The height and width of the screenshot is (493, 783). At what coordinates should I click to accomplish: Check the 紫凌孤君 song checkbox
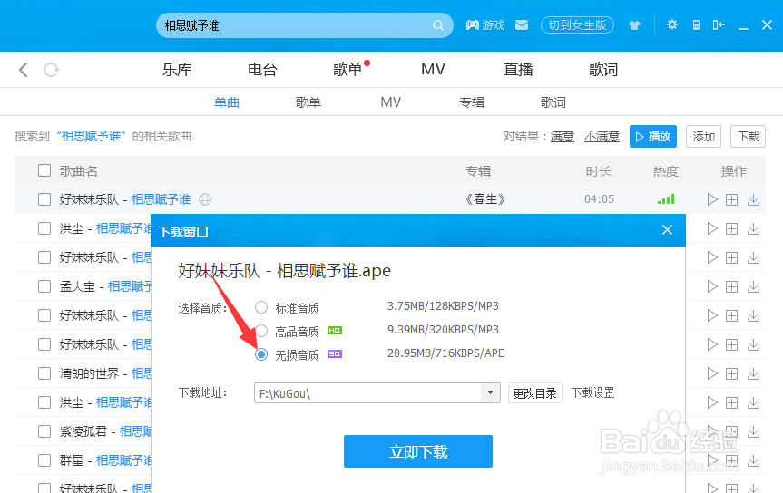[x=44, y=431]
